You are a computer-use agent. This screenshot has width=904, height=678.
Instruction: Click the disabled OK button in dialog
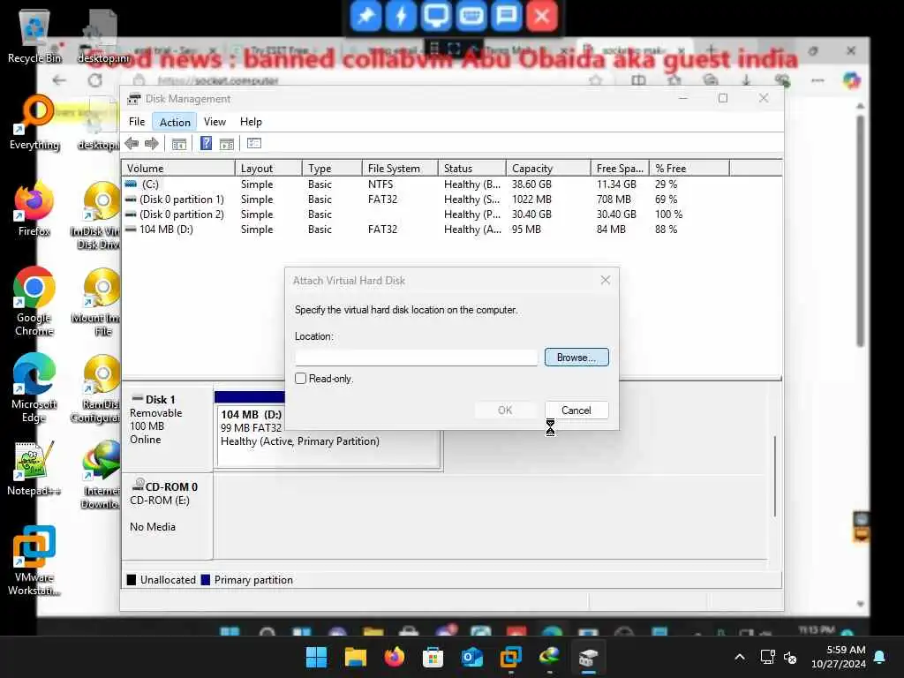505,410
